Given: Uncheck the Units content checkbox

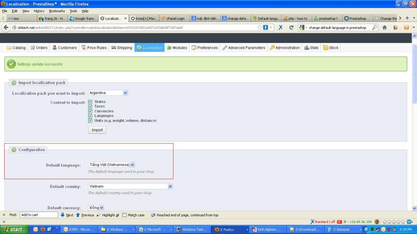Looking at the screenshot, I should [90, 120].
